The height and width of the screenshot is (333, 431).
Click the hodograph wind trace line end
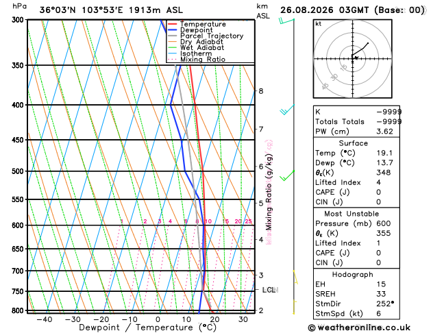click(x=368, y=43)
